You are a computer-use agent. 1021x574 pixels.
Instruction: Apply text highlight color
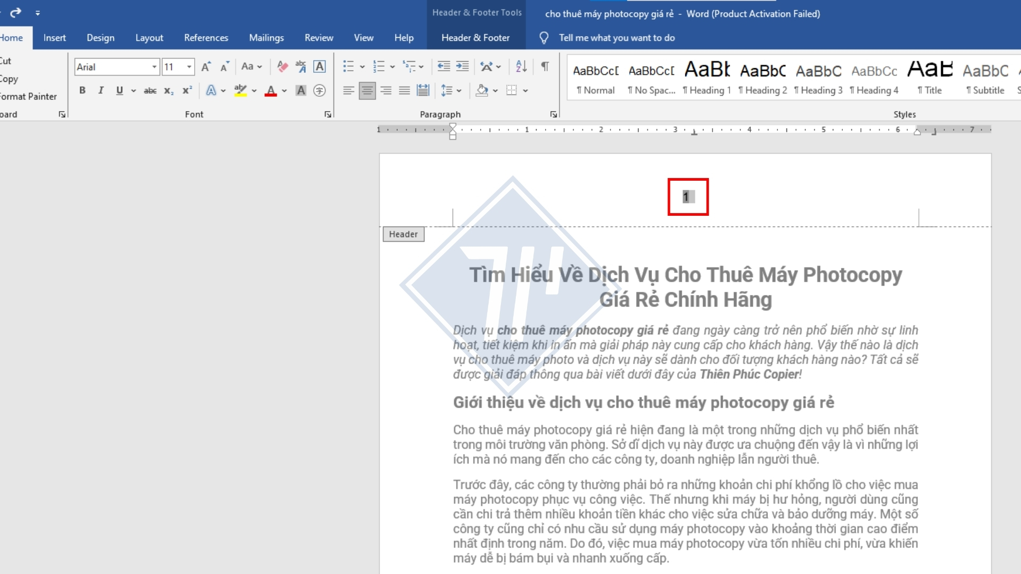coord(241,90)
